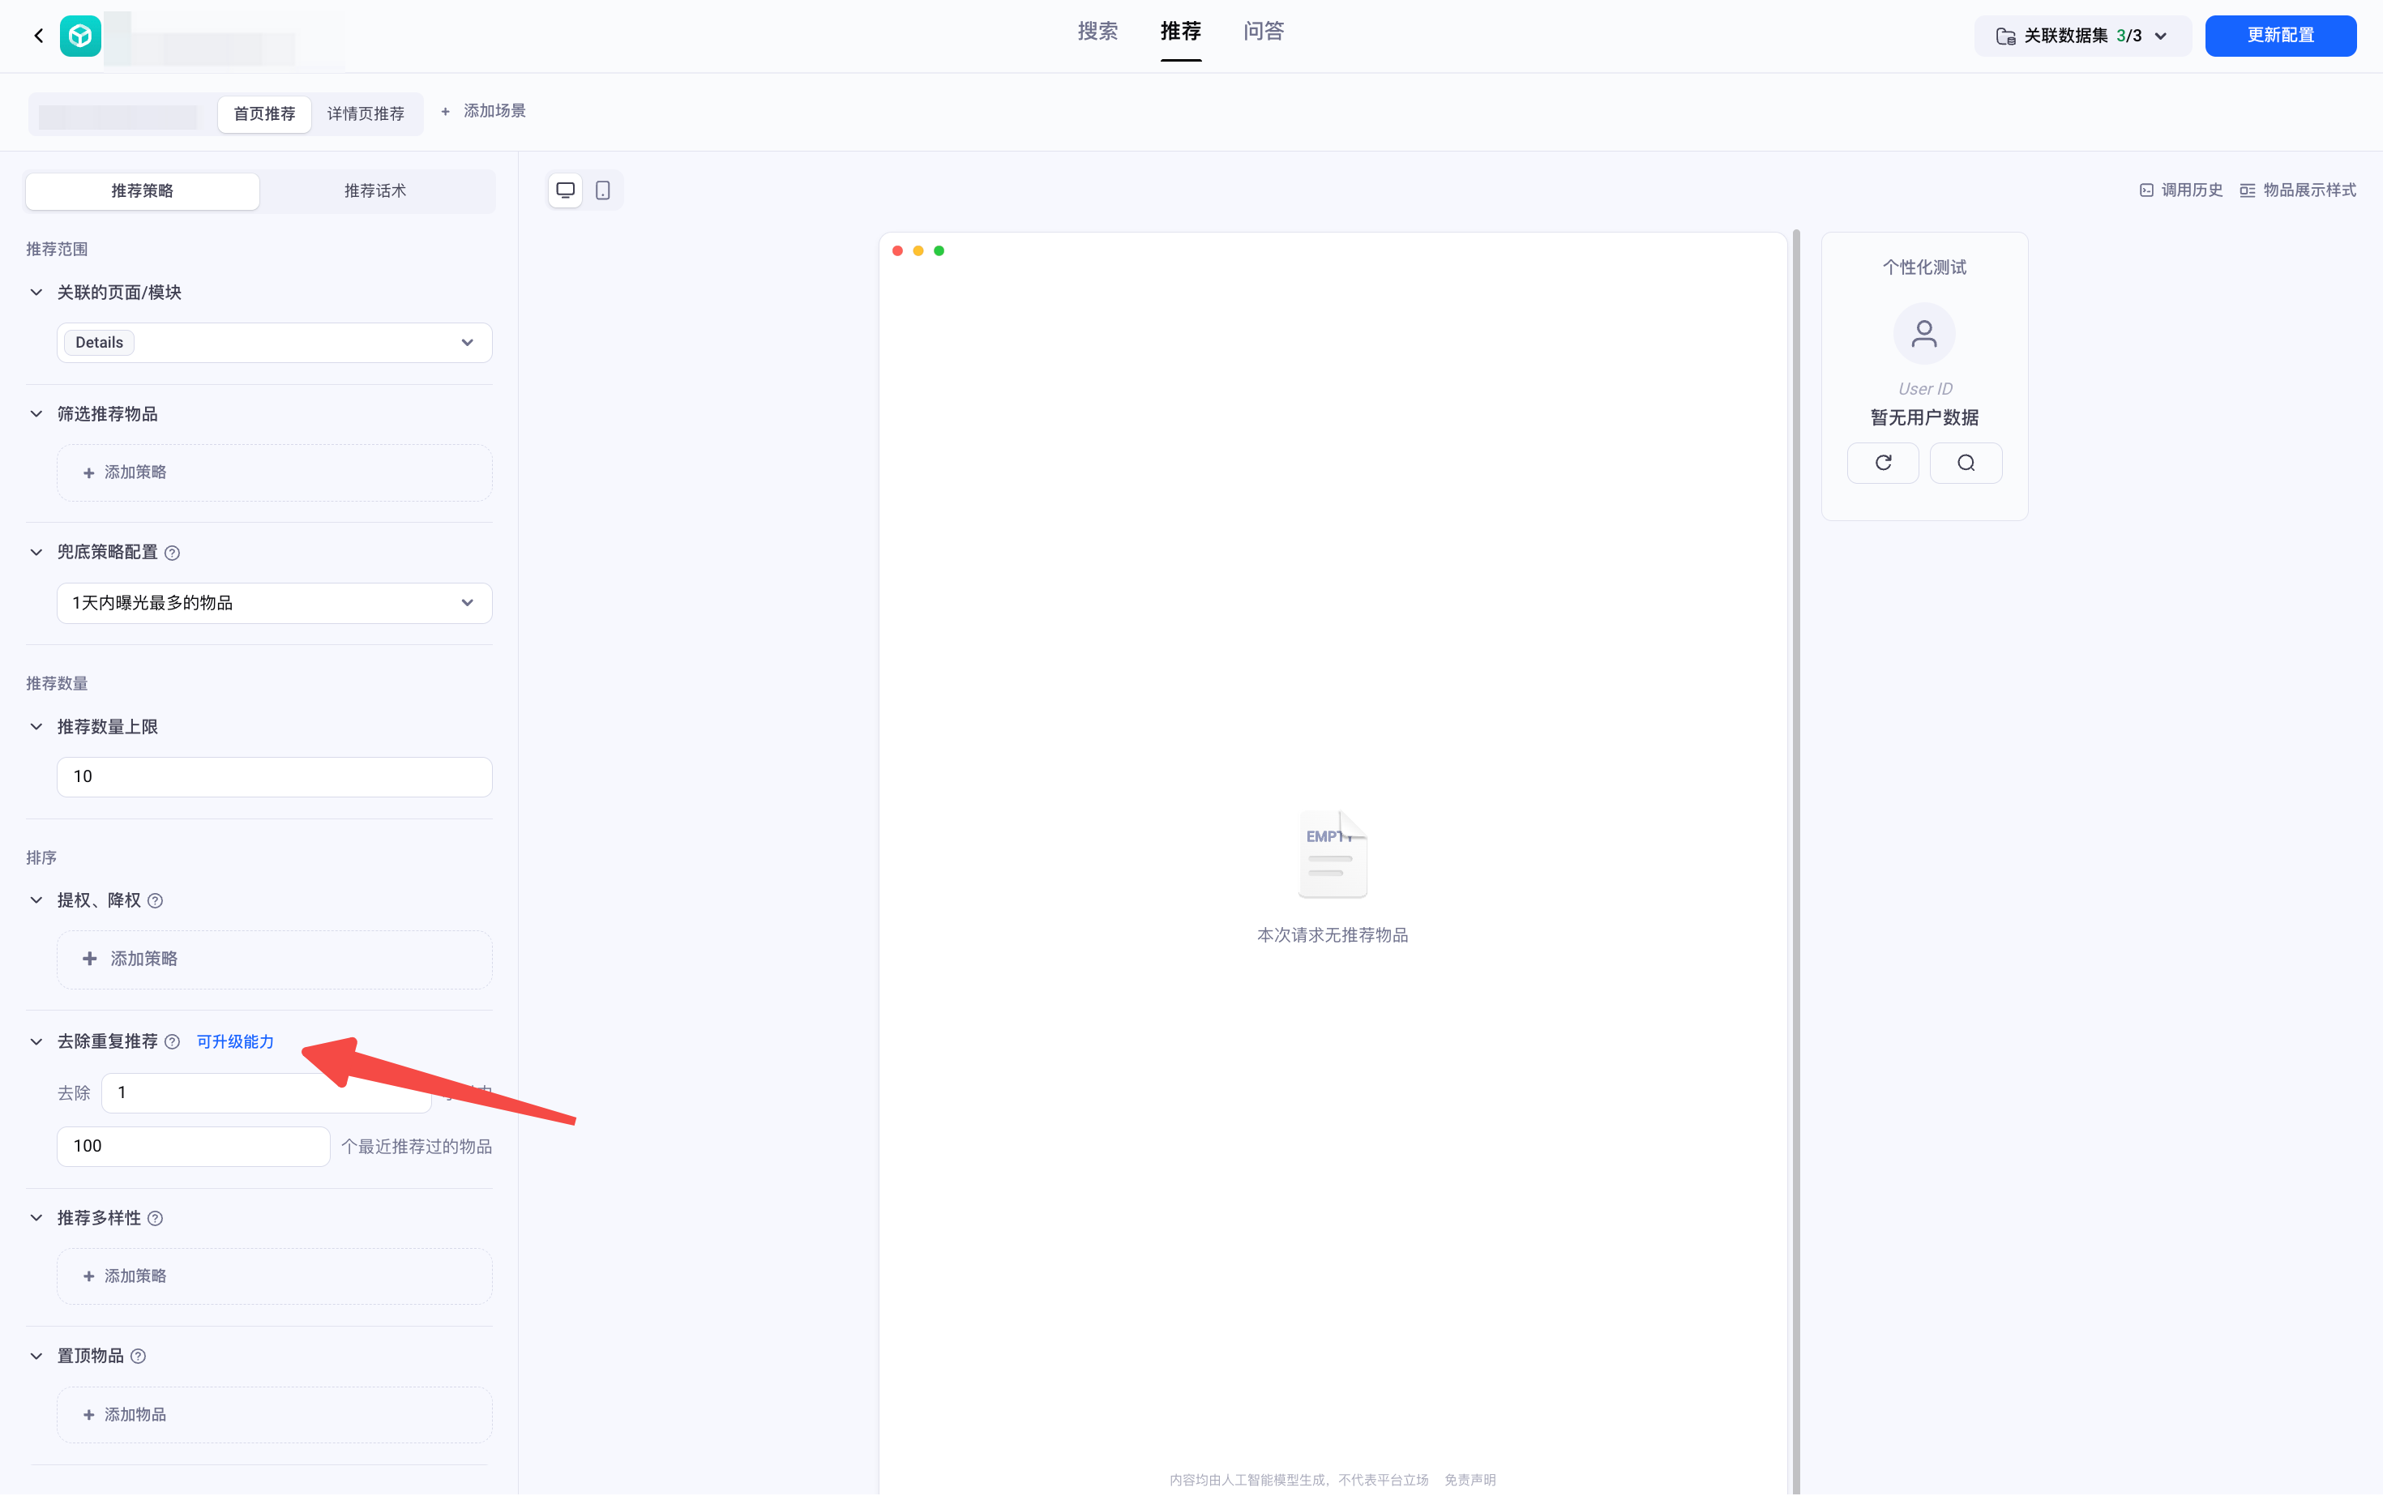Click the back arrow icon
The width and height of the screenshot is (2383, 1496).
pos(39,36)
